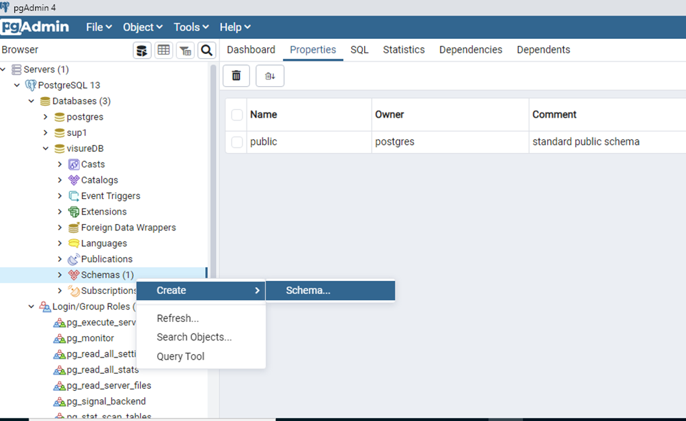The image size is (686, 421).
Task: Open the Tools menu
Action: point(191,27)
